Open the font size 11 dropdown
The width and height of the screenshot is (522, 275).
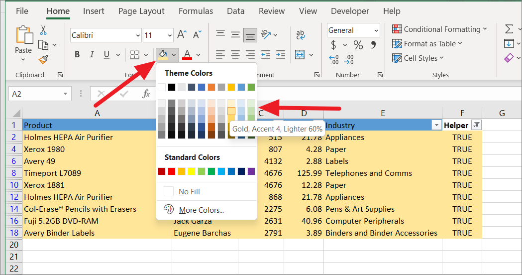click(x=170, y=35)
